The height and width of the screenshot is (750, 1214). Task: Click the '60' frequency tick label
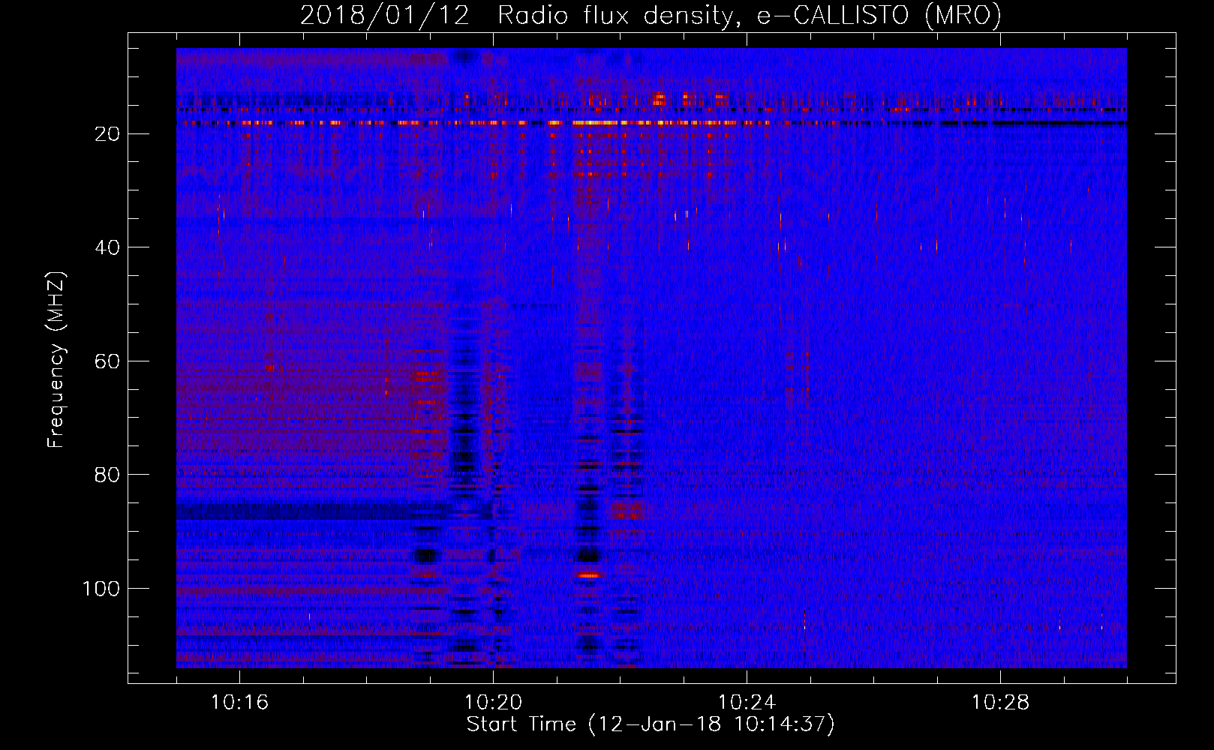pyautogui.click(x=107, y=361)
